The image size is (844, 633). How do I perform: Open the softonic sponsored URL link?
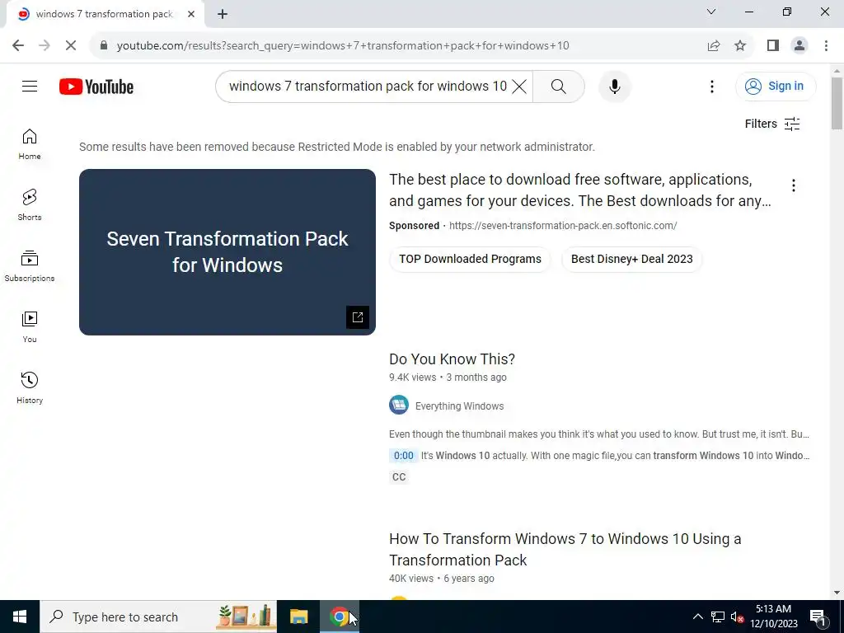(562, 226)
